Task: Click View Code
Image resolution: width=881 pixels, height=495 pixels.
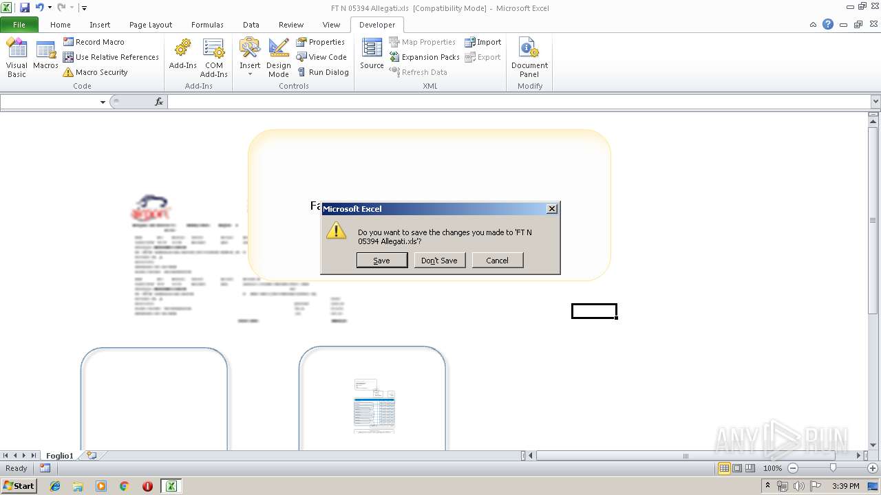Action: (321, 57)
